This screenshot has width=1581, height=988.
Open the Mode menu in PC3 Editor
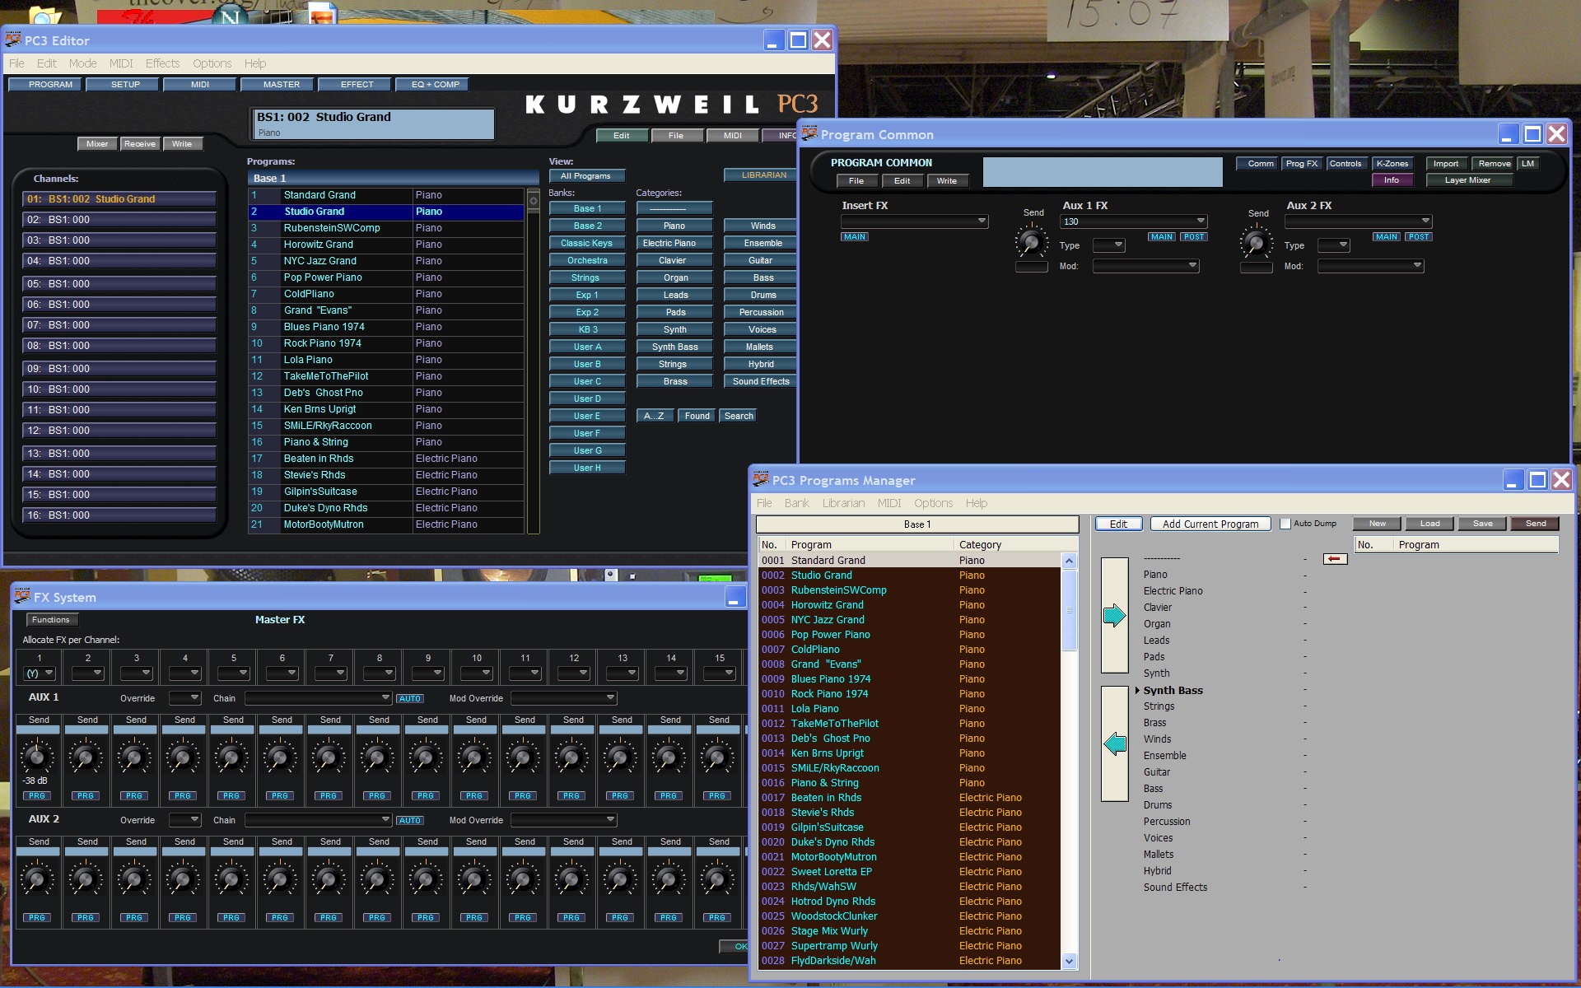click(82, 63)
